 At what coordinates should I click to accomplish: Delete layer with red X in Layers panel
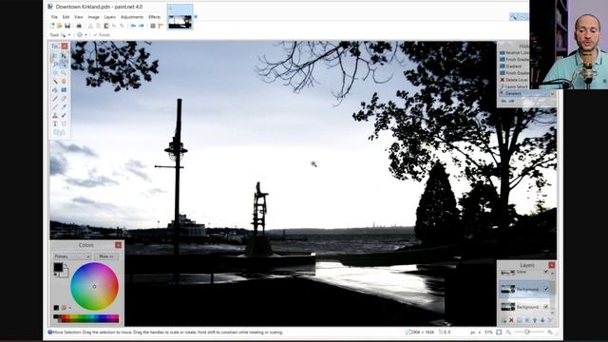tap(511, 320)
